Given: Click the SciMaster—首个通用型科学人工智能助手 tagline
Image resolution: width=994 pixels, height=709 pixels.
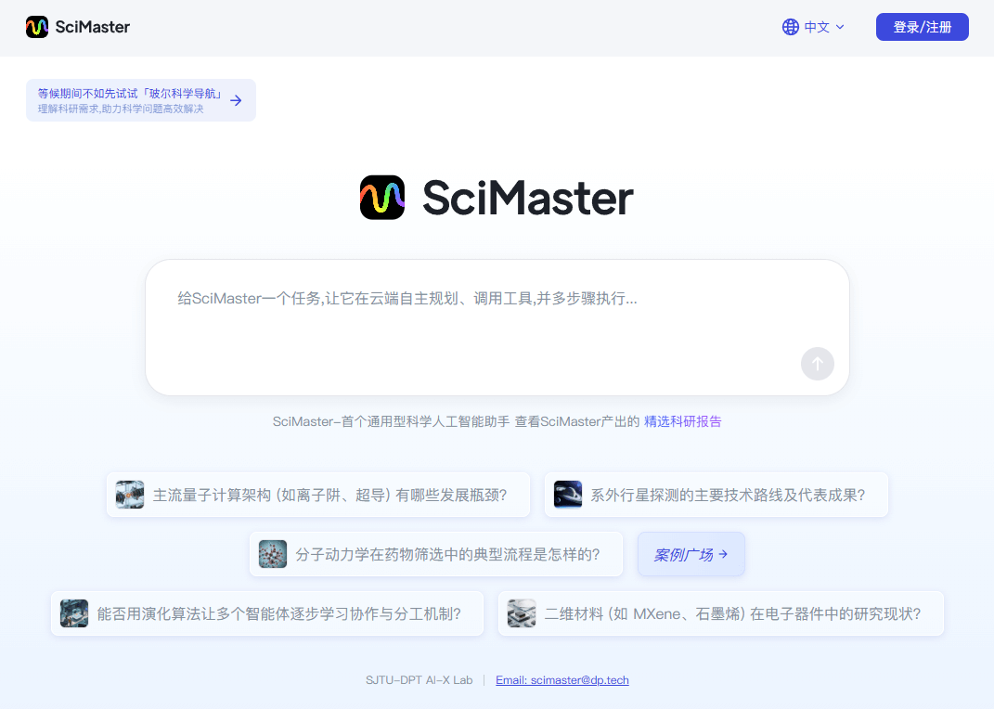Looking at the screenshot, I should click(391, 421).
